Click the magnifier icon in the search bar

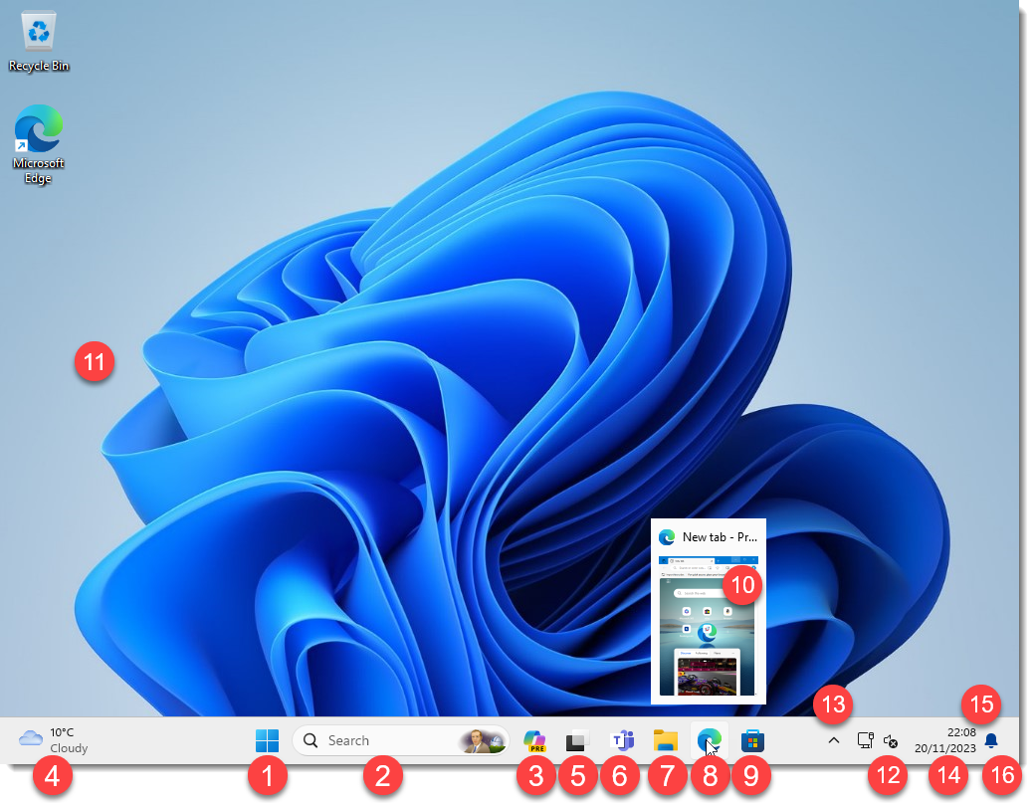310,740
